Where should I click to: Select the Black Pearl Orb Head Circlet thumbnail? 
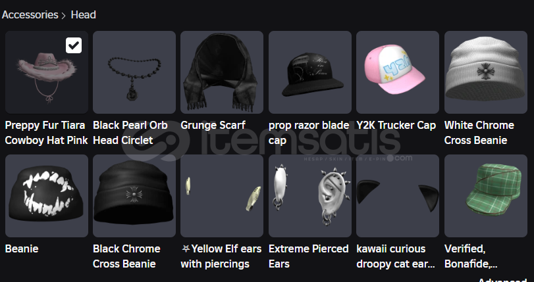click(x=134, y=72)
